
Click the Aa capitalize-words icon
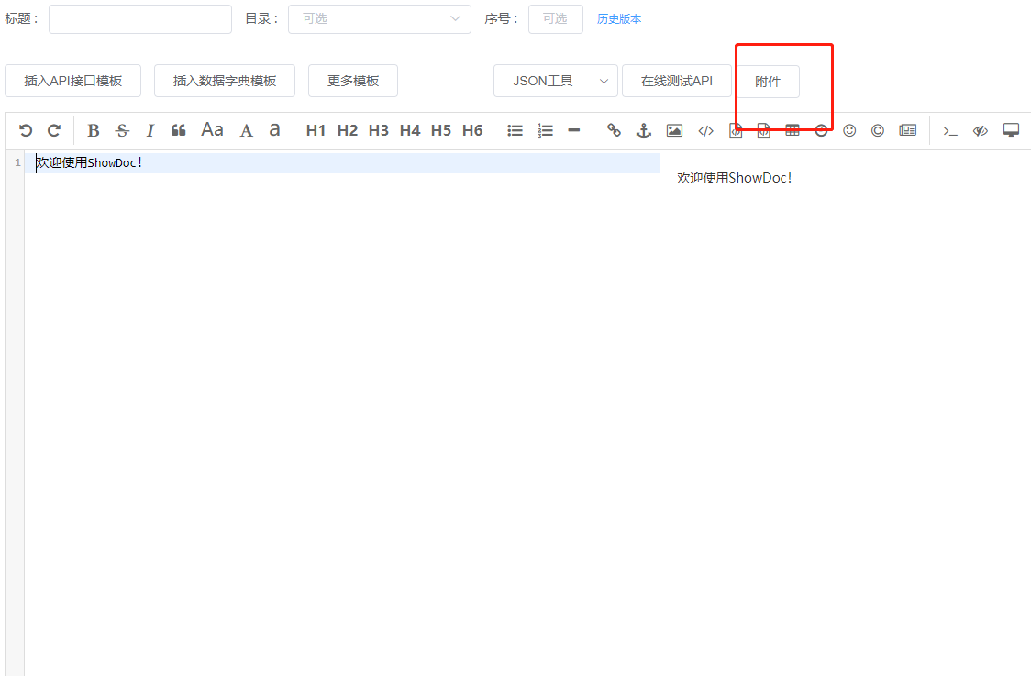point(213,129)
